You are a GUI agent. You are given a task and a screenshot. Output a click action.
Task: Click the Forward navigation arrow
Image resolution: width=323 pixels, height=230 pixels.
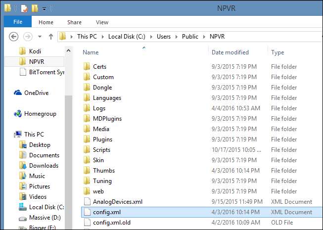coord(28,37)
